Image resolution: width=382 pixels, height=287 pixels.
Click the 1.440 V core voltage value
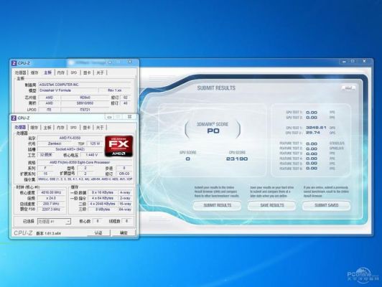pos(92,155)
